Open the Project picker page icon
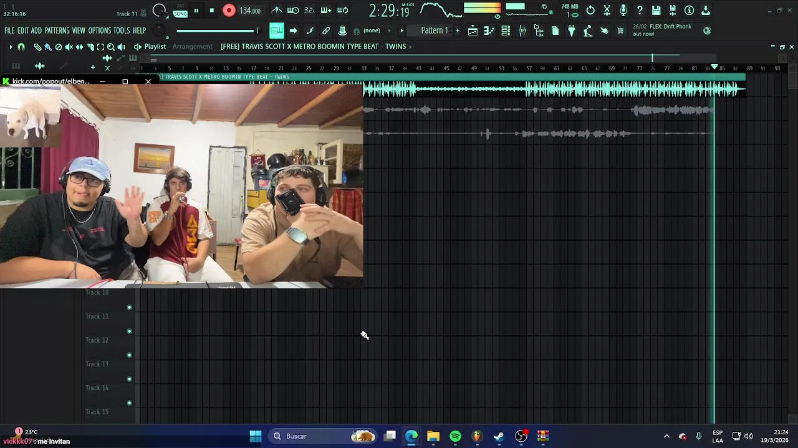The image size is (798, 448). pos(555,30)
